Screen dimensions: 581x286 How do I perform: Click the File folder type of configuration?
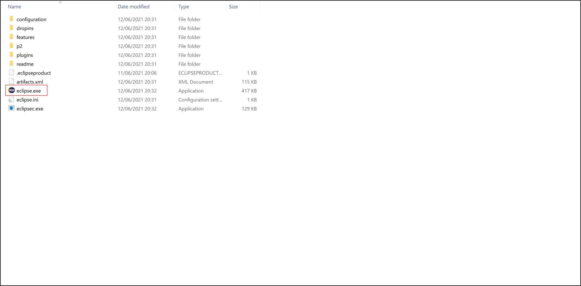pyautogui.click(x=189, y=19)
